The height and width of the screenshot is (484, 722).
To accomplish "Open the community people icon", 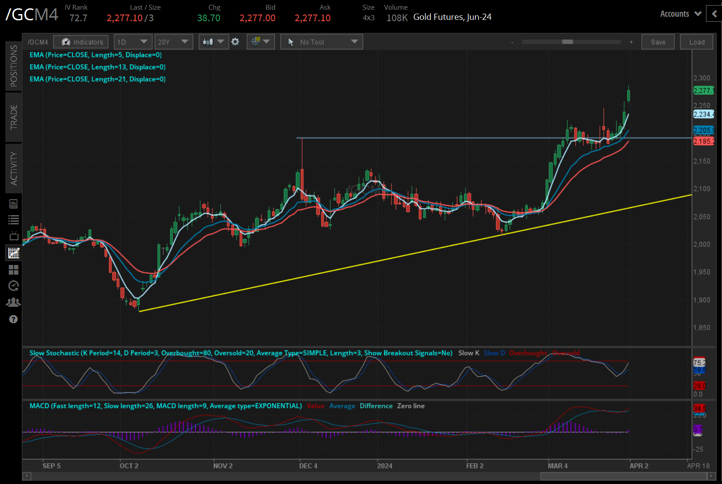I will 14,302.
